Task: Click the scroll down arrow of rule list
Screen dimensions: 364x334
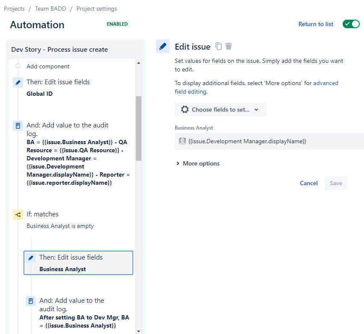Action: pos(138,331)
